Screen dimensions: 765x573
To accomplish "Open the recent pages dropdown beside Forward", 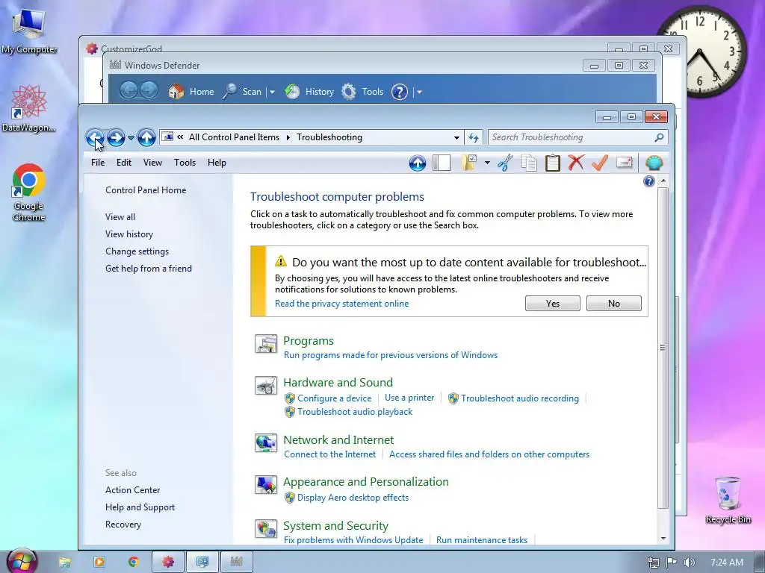I will [x=131, y=138].
